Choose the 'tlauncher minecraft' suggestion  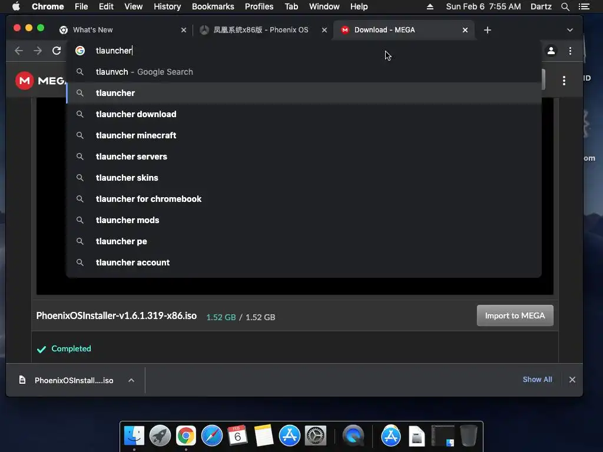(304, 135)
